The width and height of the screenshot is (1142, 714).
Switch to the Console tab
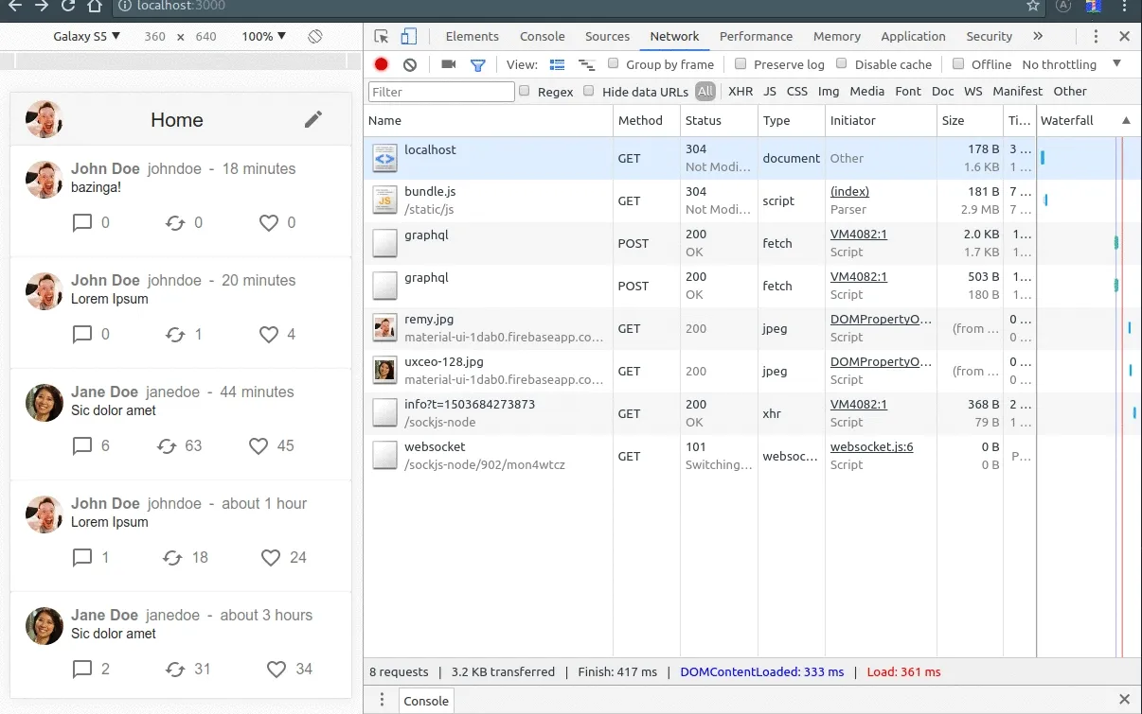point(542,37)
